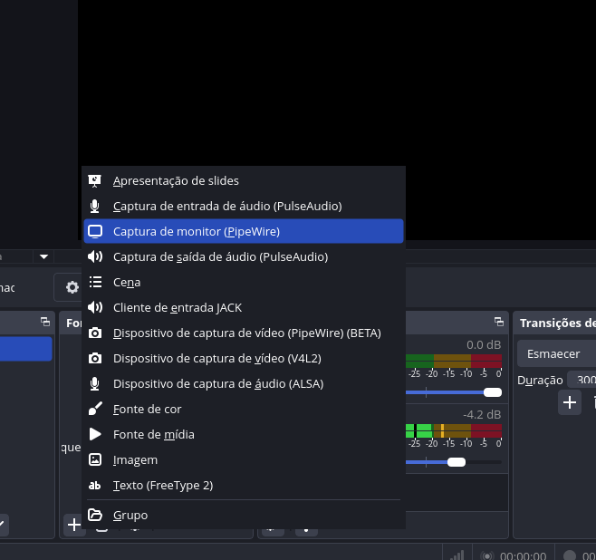Screen dimensions: 596x560
Task: Add a Grupo of sources
Action: 244,515
